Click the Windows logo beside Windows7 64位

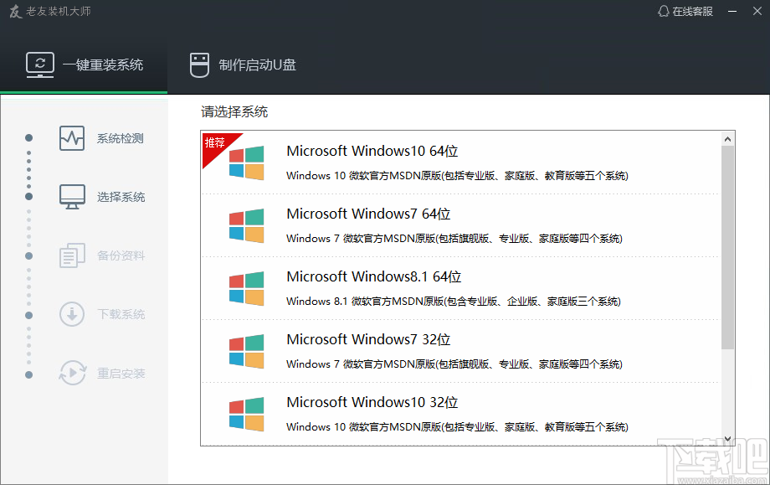[246, 225]
